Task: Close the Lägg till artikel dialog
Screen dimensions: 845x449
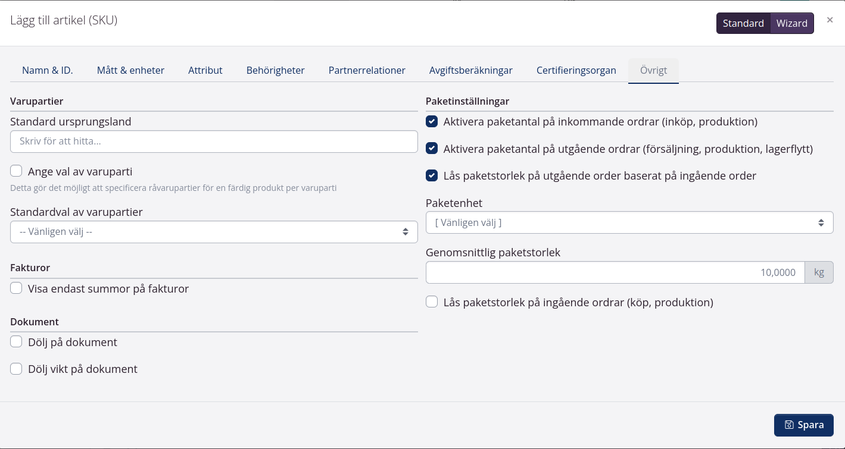Action: (830, 20)
